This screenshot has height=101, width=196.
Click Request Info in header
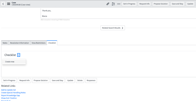click(144, 4)
